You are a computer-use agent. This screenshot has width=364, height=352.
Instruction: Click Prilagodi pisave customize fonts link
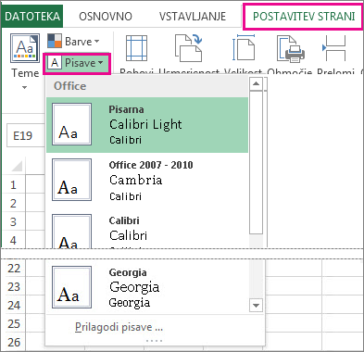click(x=119, y=327)
